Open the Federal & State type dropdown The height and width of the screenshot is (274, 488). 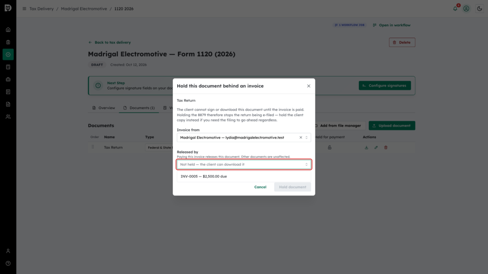[159, 147]
